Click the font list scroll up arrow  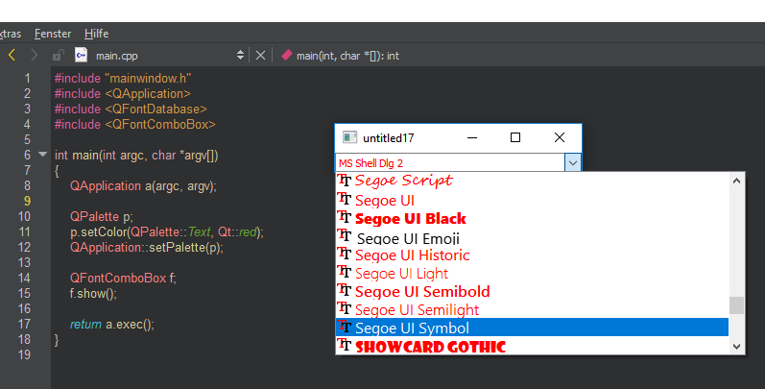[736, 181]
